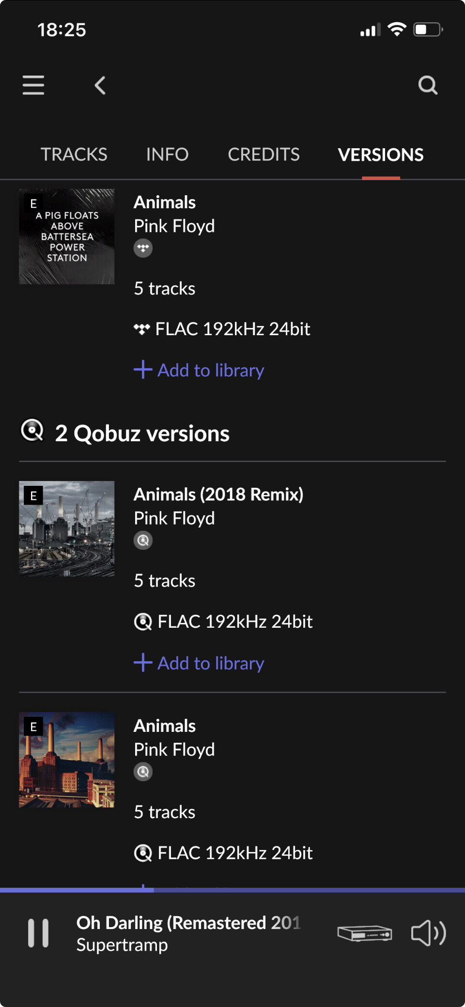Viewport: 465px width, 1007px height.
Task: Seek within the playback progress bar
Action: pos(232,890)
